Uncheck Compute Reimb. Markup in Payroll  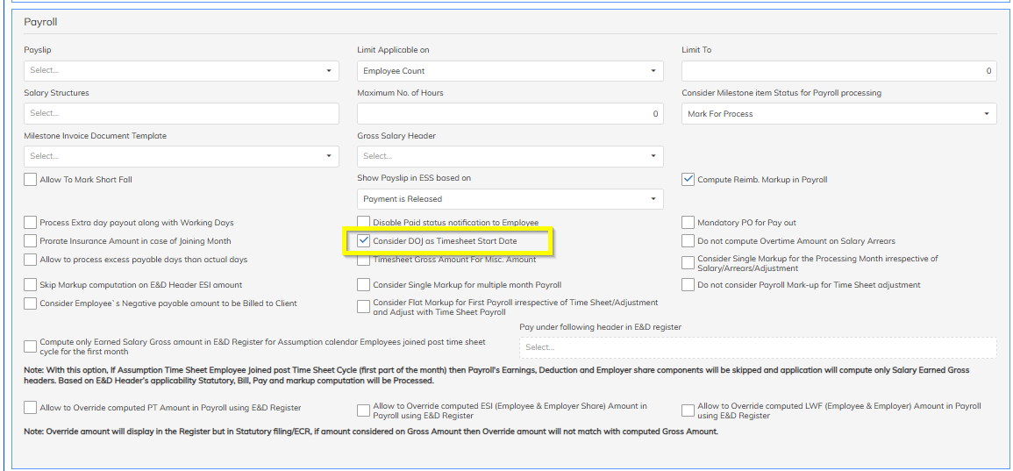click(688, 180)
